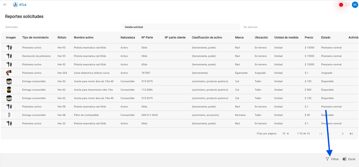Sort by Precio column header
Screen dimensions: 359x167
(x=309, y=37)
